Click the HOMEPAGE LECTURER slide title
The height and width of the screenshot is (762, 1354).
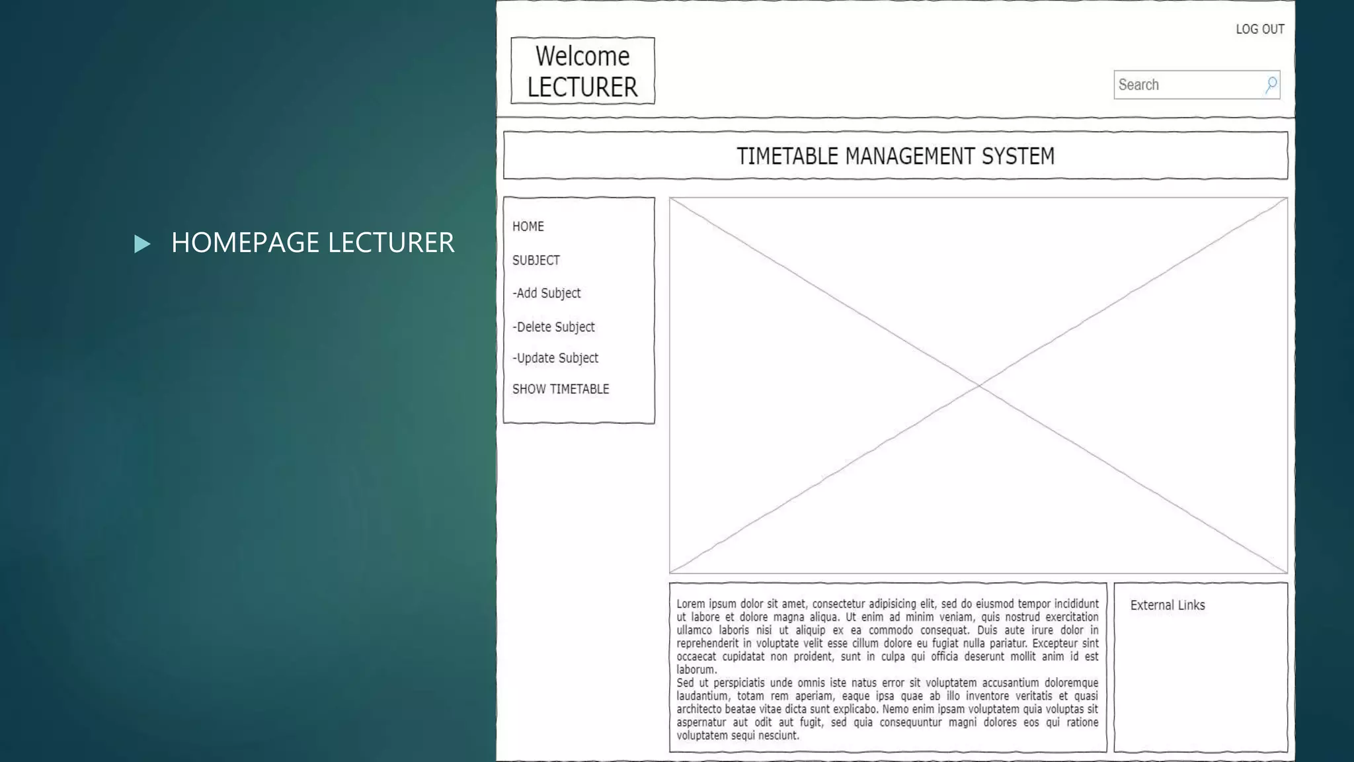click(313, 243)
